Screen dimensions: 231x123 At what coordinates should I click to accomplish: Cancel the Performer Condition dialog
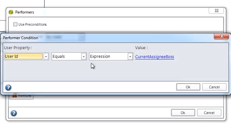coord(214,87)
